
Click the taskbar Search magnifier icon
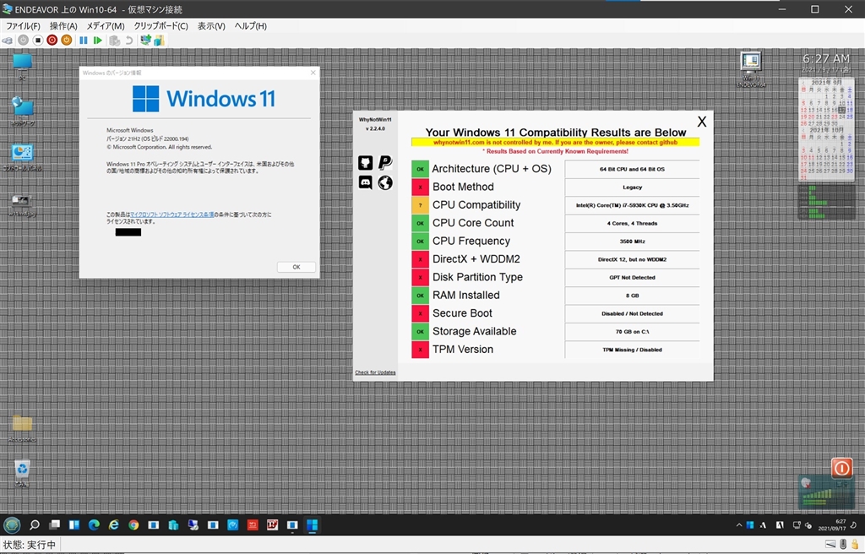coord(34,524)
